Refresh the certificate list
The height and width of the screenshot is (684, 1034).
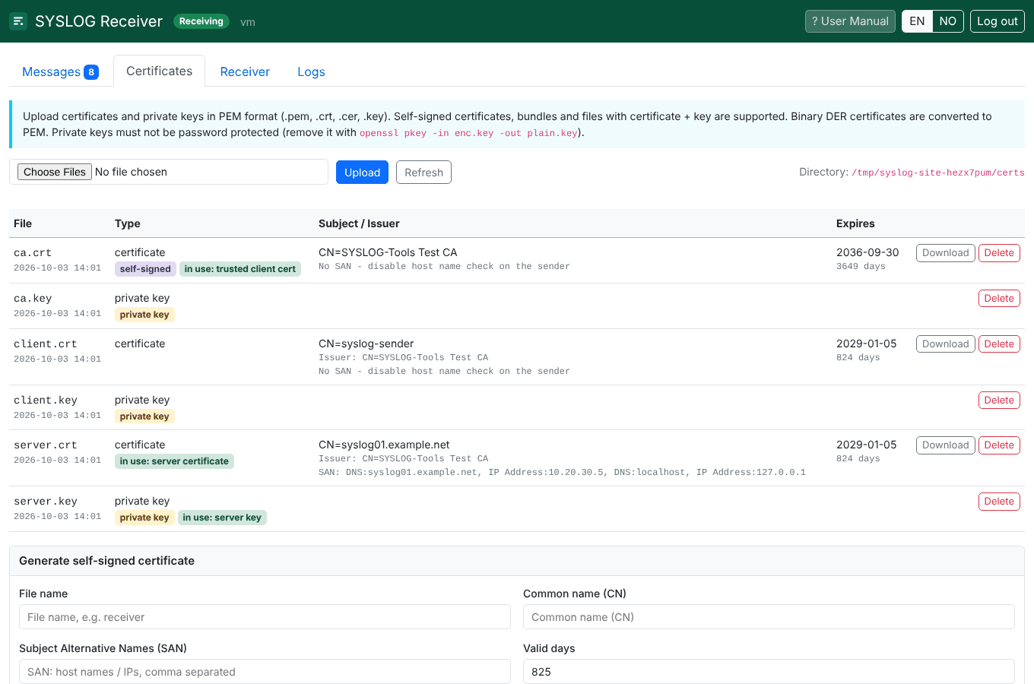click(423, 173)
